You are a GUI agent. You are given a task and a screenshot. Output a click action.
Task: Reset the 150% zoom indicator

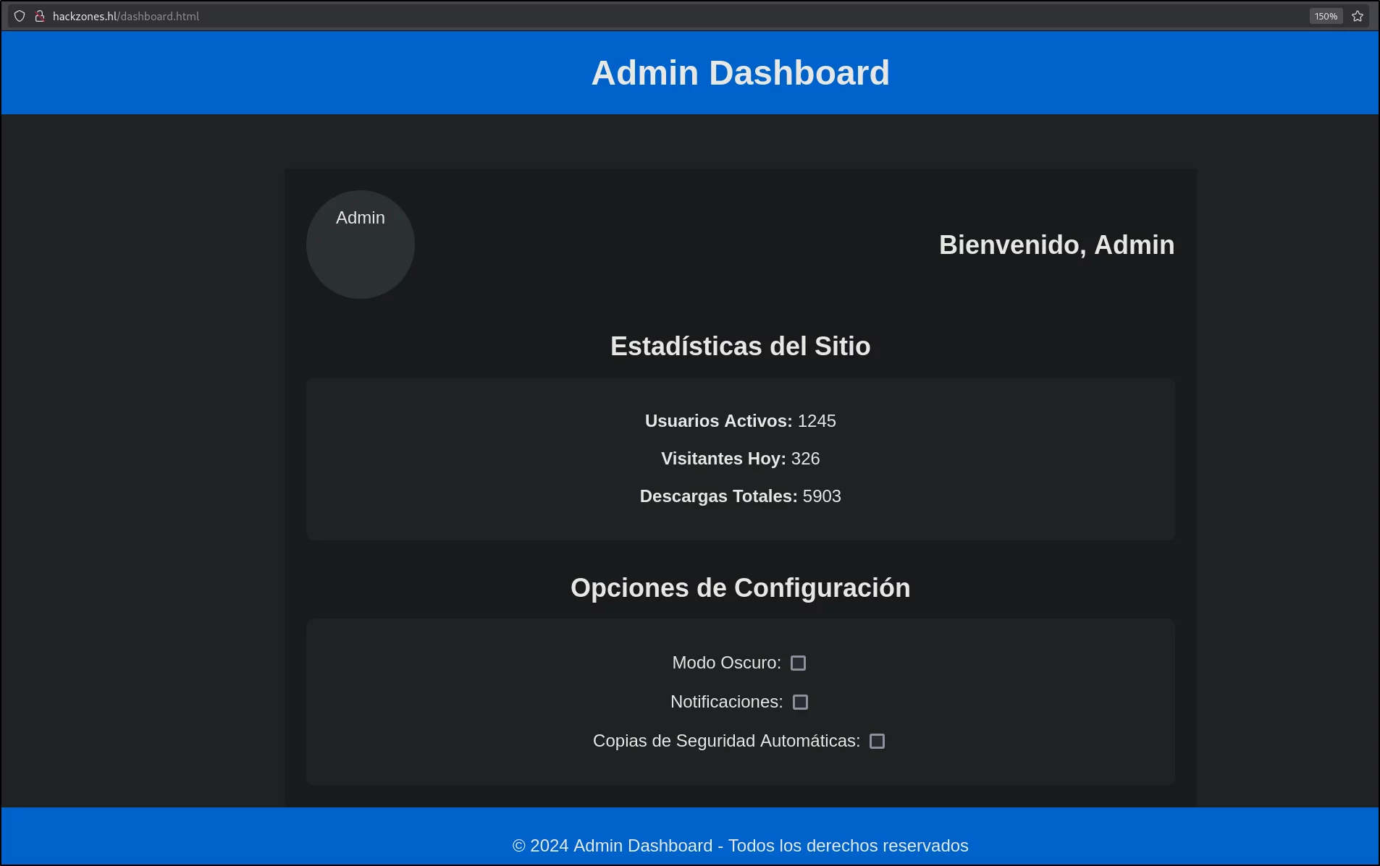click(x=1326, y=16)
